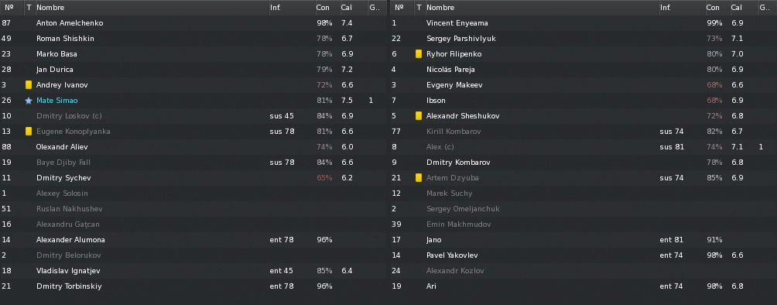The height and width of the screenshot is (305, 777).
Task: Open Anton Amelchenko's profile
Action: pyautogui.click(x=70, y=23)
